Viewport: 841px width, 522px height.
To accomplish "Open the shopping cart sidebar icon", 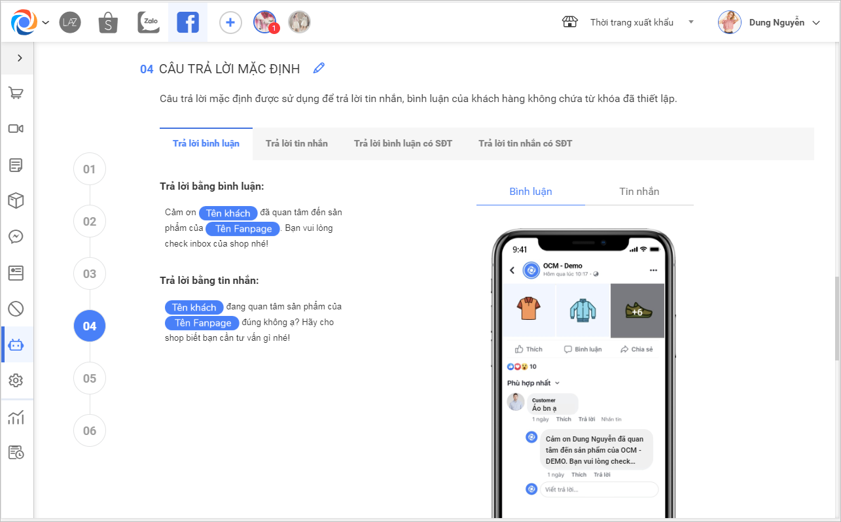I will click(x=16, y=94).
